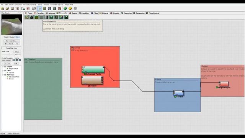Switch to Layout view icon
This screenshot has width=245, height=138.
(44, 8)
